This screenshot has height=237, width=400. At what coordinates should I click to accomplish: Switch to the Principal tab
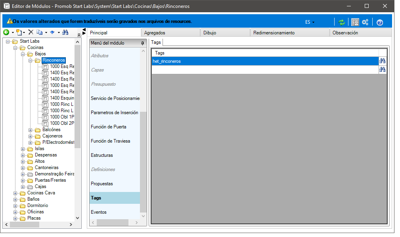[114, 32]
